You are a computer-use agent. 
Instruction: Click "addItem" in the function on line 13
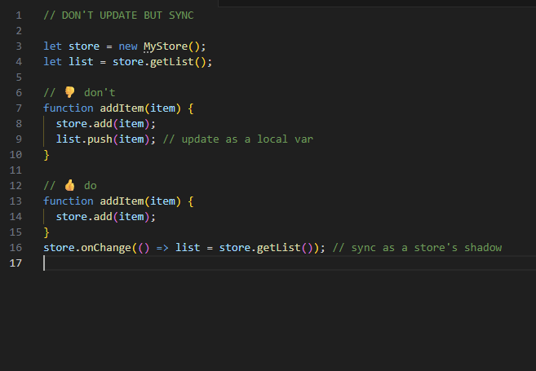[x=122, y=201]
